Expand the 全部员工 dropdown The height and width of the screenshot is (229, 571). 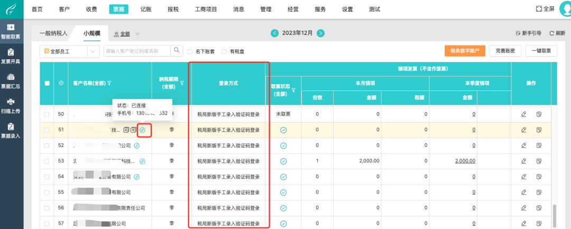pos(93,51)
